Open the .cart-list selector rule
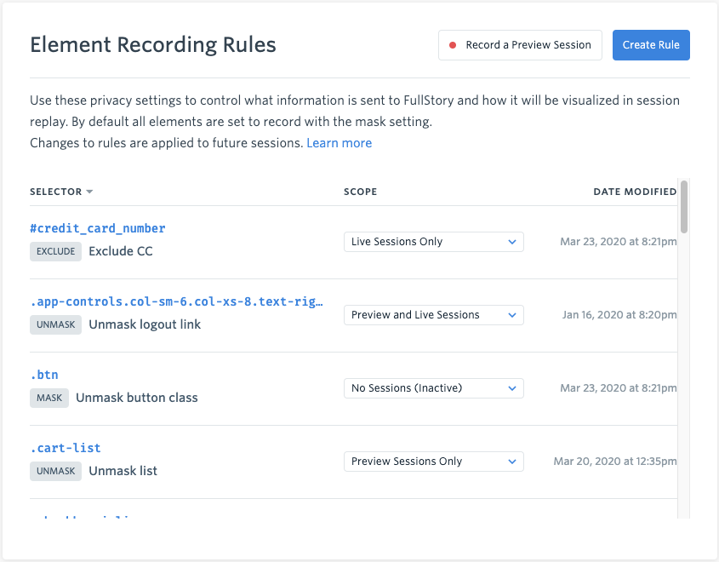Image resolution: width=719 pixels, height=562 pixels. pos(66,448)
